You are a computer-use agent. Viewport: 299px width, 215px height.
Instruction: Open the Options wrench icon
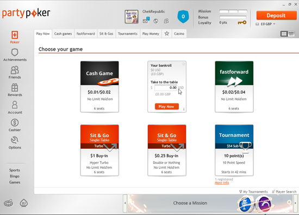15,140
